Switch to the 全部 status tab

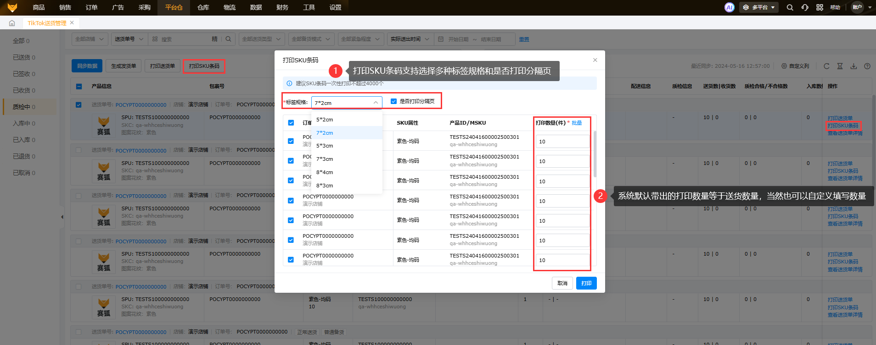pos(21,41)
